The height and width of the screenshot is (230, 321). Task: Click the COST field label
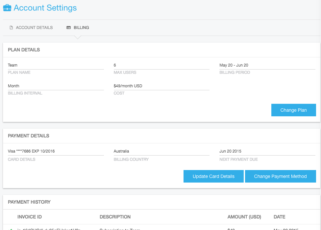119,93
